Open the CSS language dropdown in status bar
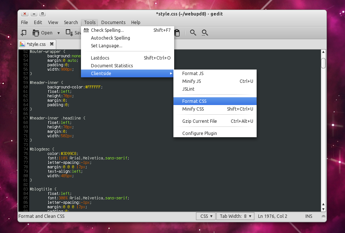This screenshot has width=345, height=233. pyautogui.click(x=206, y=216)
